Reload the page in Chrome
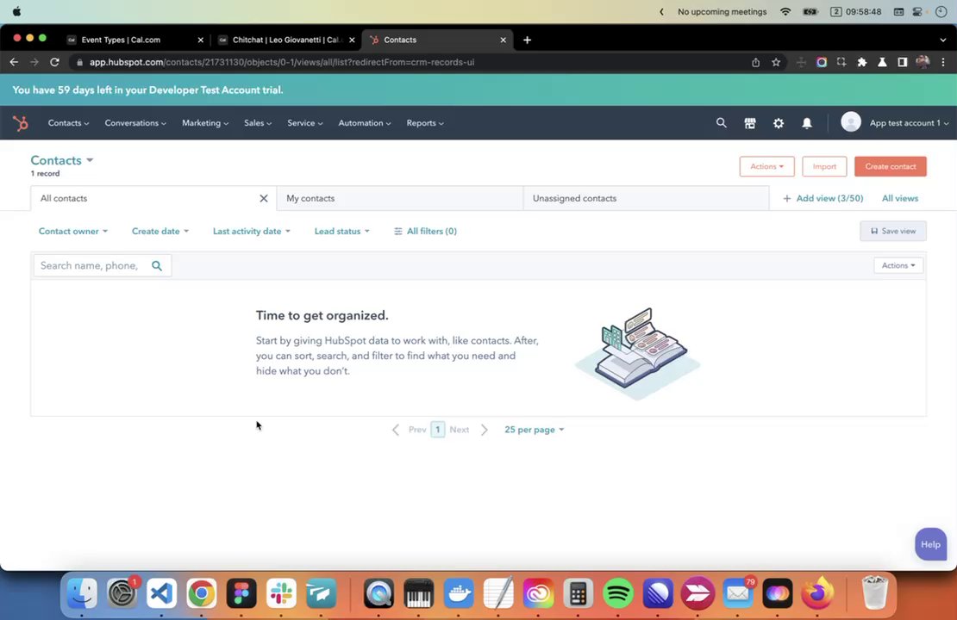Viewport: 957px width, 620px height. (54, 62)
